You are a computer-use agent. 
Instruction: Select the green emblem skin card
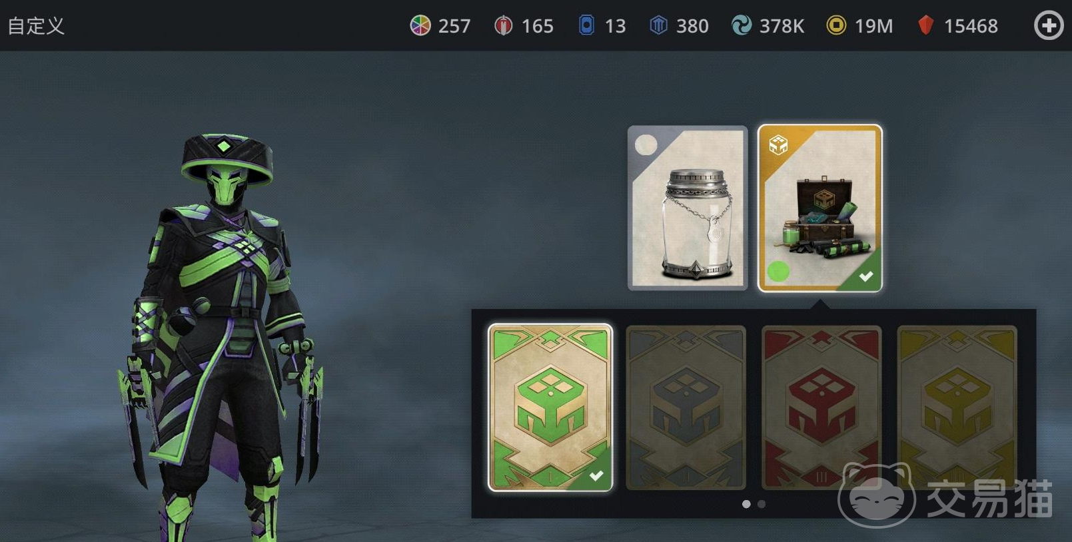550,407
